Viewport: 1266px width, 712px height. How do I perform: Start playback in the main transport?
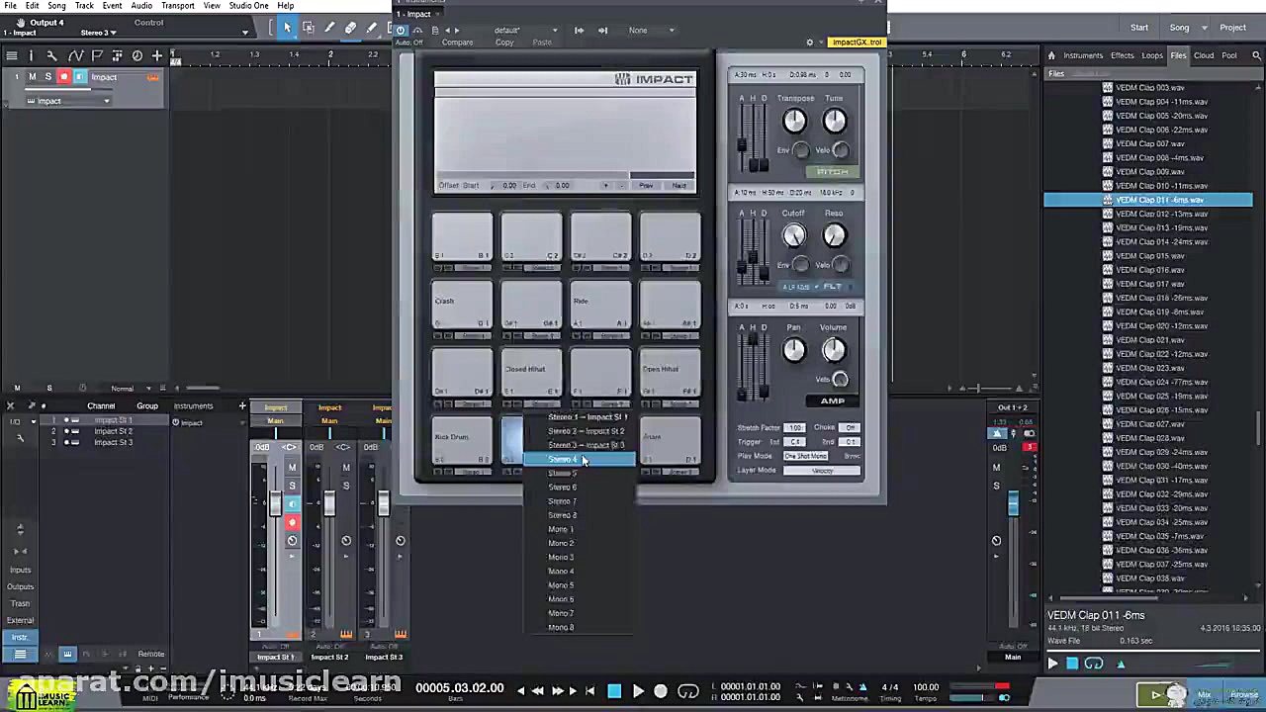point(638,691)
